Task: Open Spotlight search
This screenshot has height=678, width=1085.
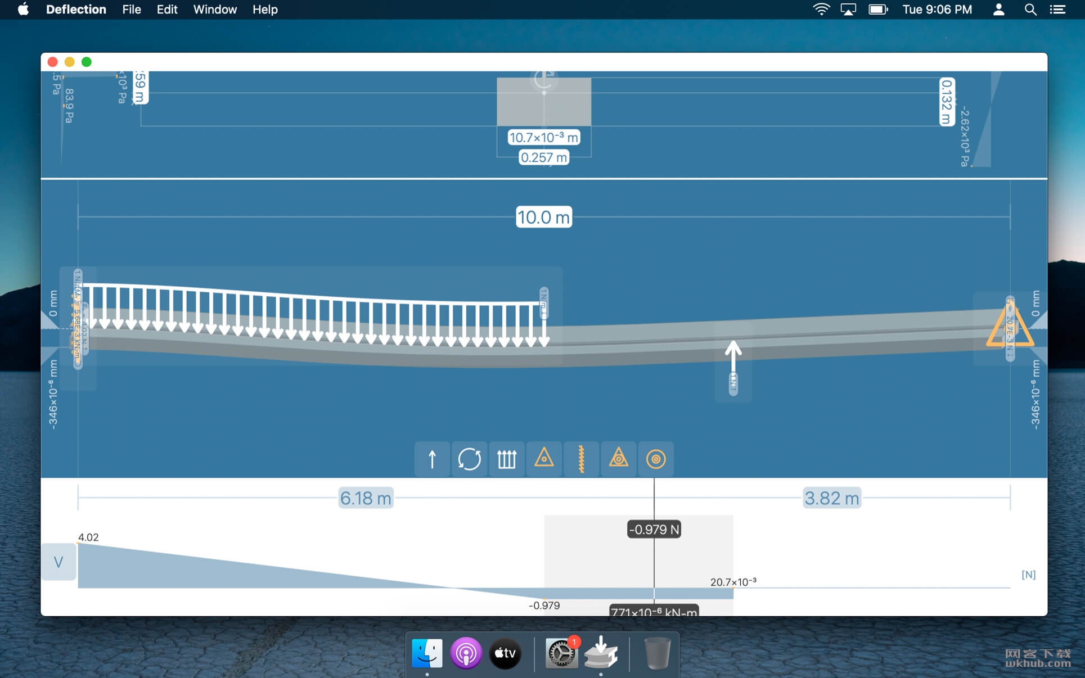Action: pyautogui.click(x=1030, y=10)
